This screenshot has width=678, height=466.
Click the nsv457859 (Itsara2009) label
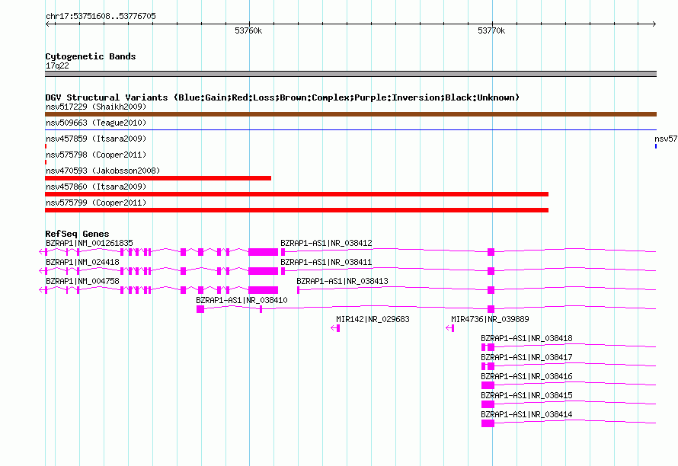pos(96,139)
